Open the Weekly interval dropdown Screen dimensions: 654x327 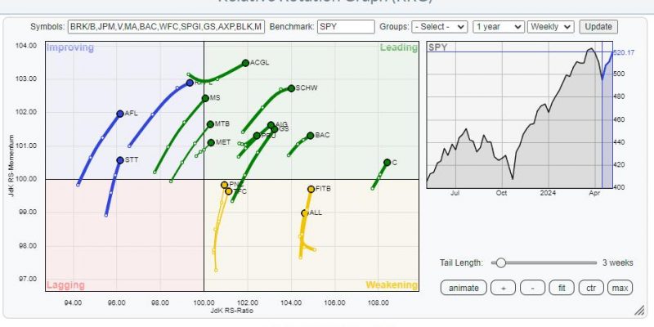(x=550, y=27)
